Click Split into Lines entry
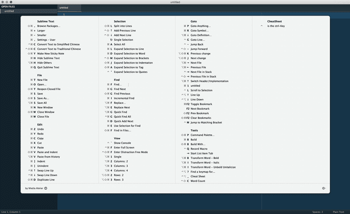Screen dimensions: 350x214 click(123, 26)
